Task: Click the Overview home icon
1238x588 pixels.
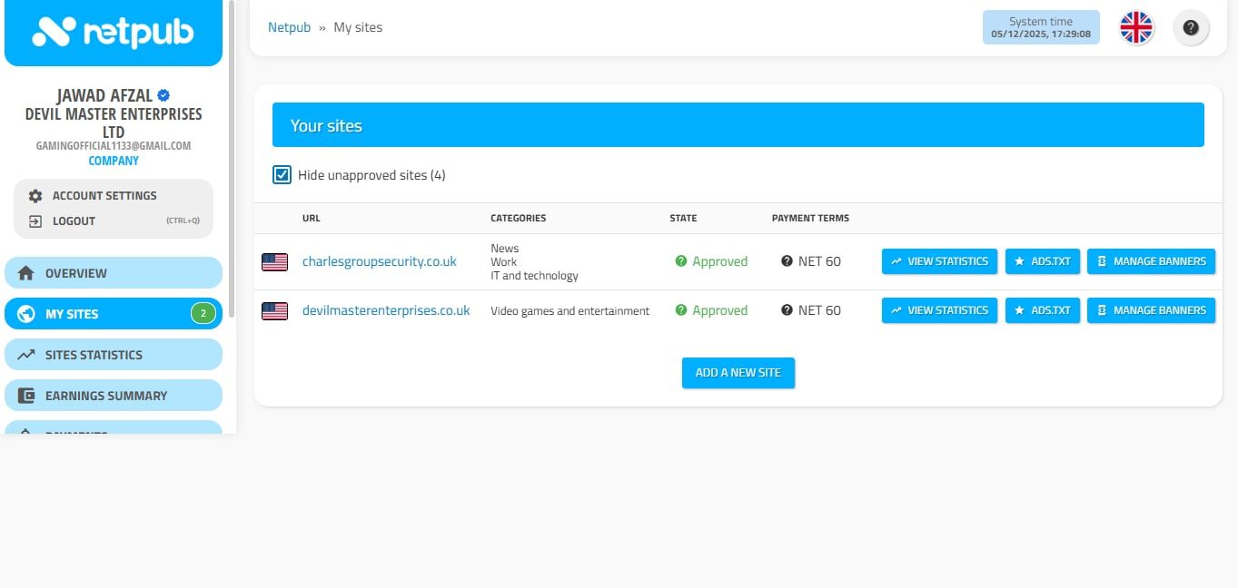Action: (26, 273)
